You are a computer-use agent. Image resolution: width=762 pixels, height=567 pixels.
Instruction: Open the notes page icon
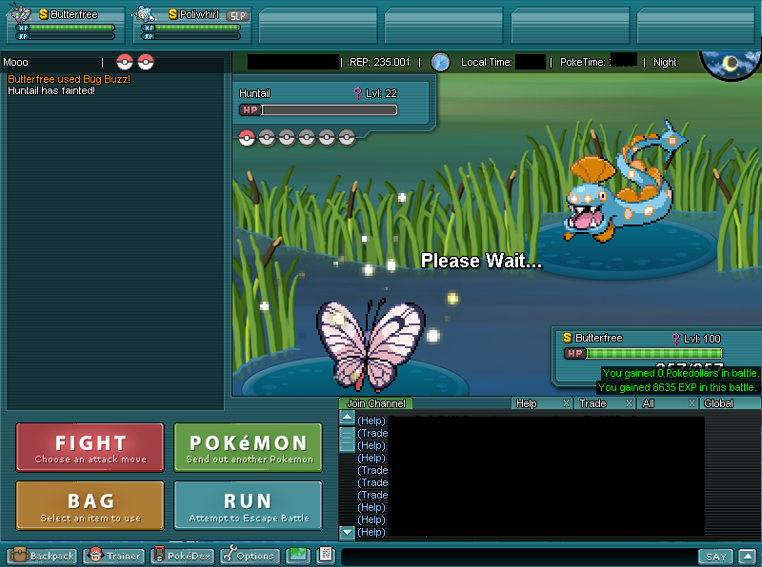(326, 555)
